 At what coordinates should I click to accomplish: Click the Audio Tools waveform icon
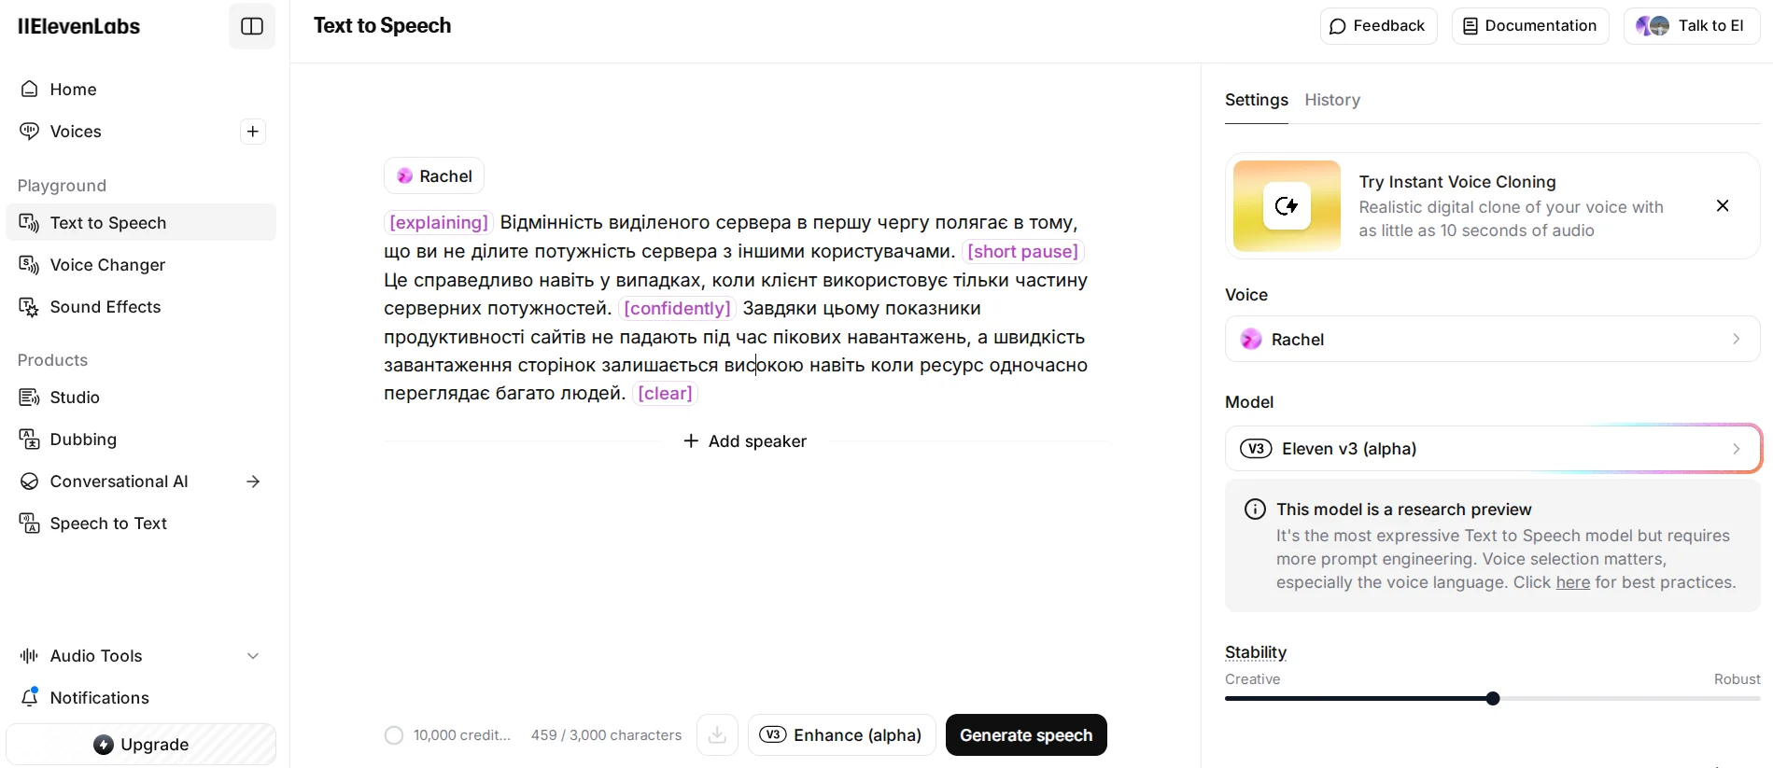click(x=30, y=656)
